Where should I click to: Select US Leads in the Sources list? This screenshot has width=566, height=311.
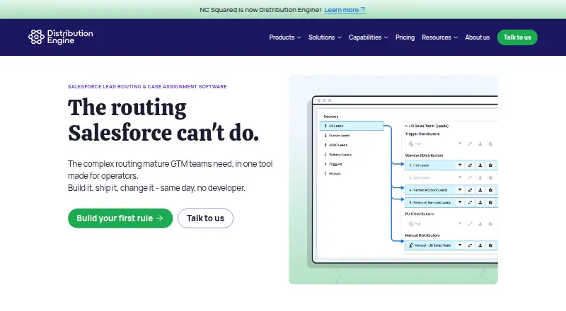pos(351,126)
